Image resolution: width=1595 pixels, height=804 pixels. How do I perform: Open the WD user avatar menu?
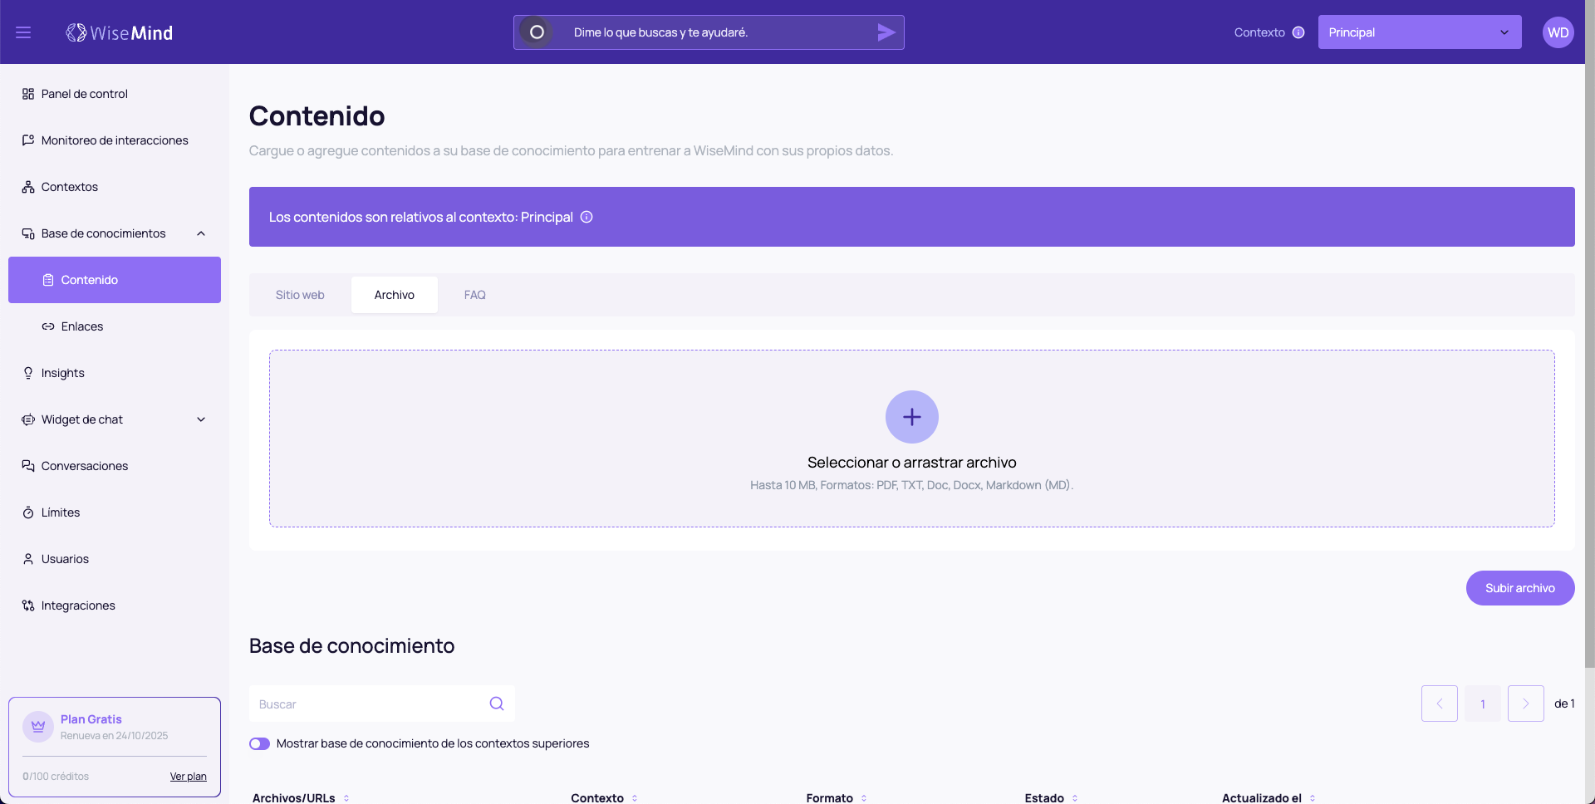pyautogui.click(x=1558, y=32)
